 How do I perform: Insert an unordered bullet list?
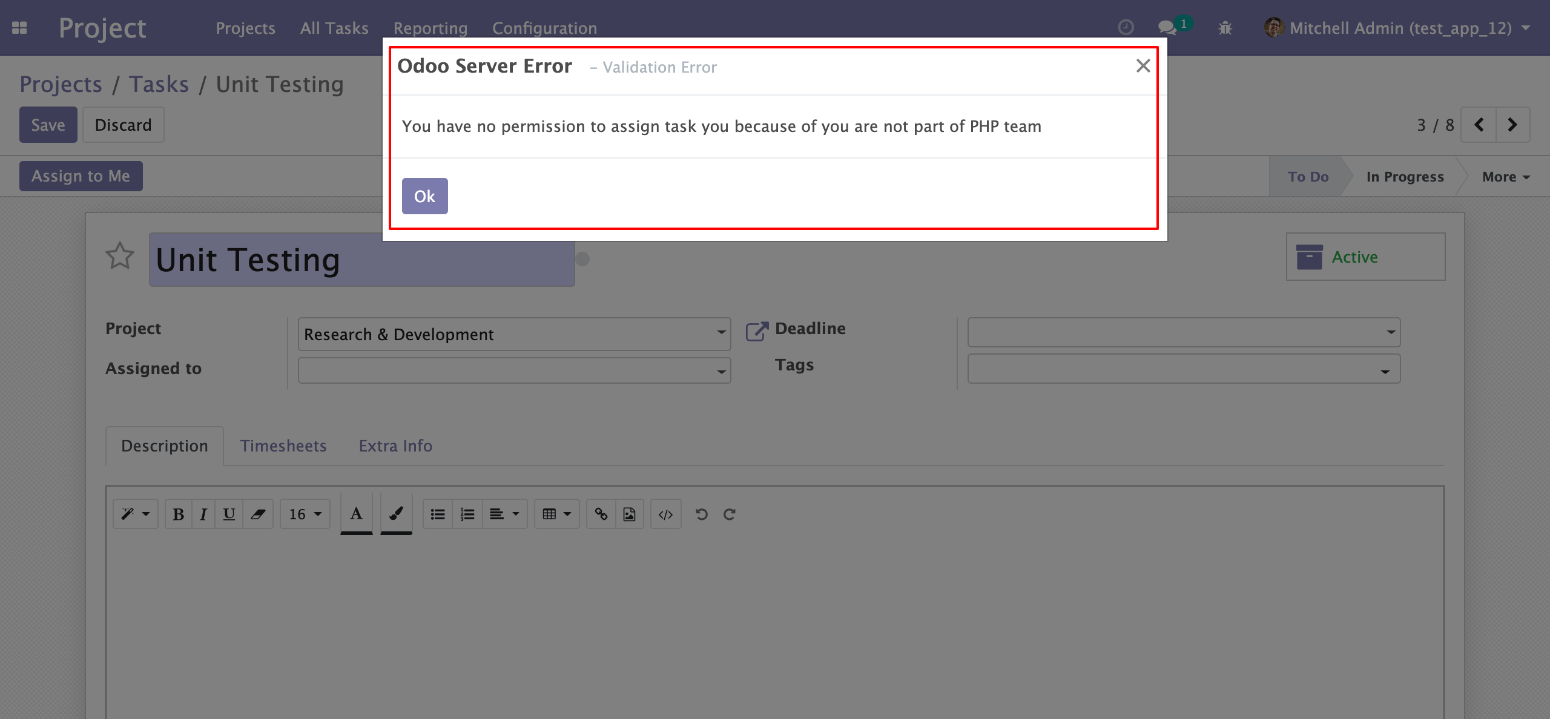[x=438, y=514]
